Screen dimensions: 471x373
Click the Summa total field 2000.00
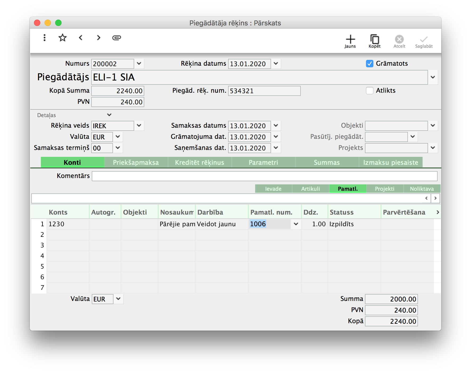coord(391,299)
